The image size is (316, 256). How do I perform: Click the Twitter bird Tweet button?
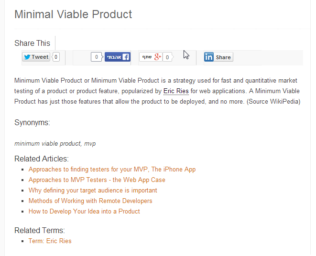36,57
